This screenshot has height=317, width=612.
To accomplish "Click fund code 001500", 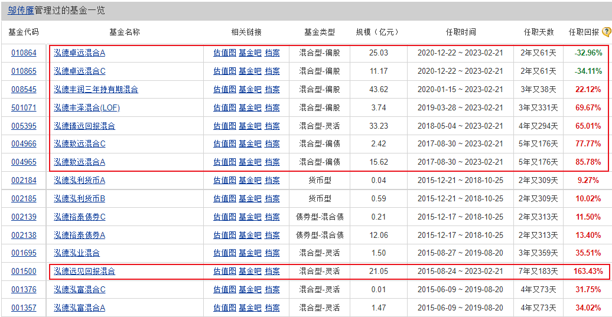I will (24, 271).
